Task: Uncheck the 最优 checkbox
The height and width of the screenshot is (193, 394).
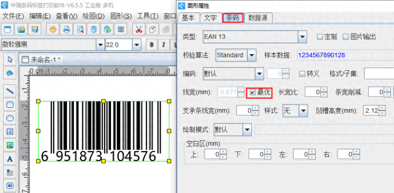Action: [253, 92]
